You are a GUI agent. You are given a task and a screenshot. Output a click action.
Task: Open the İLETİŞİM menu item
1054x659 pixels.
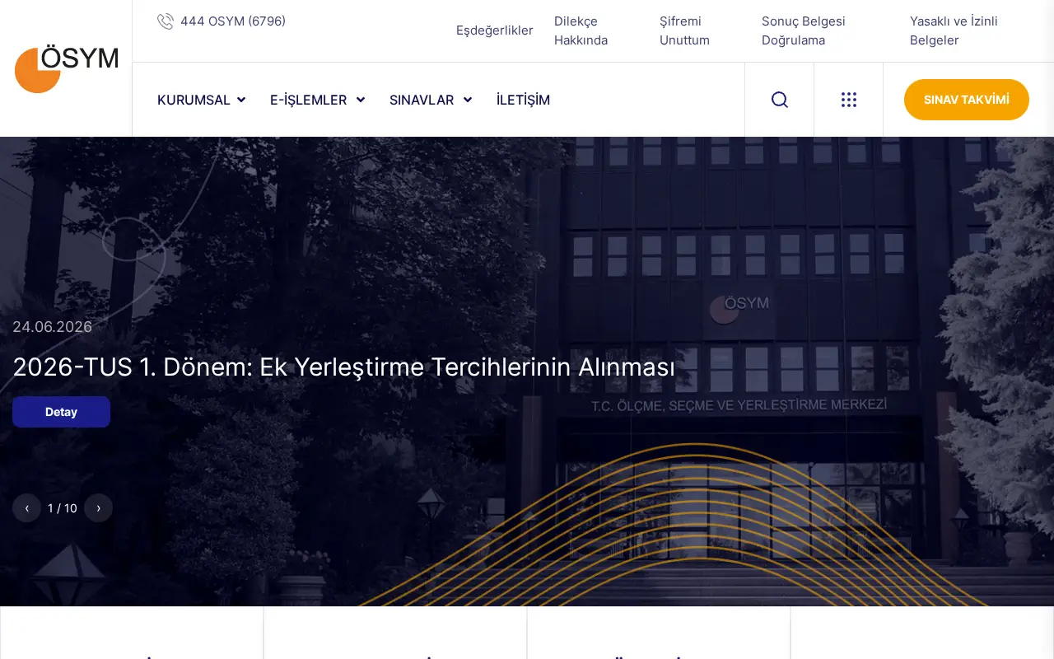pos(523,100)
